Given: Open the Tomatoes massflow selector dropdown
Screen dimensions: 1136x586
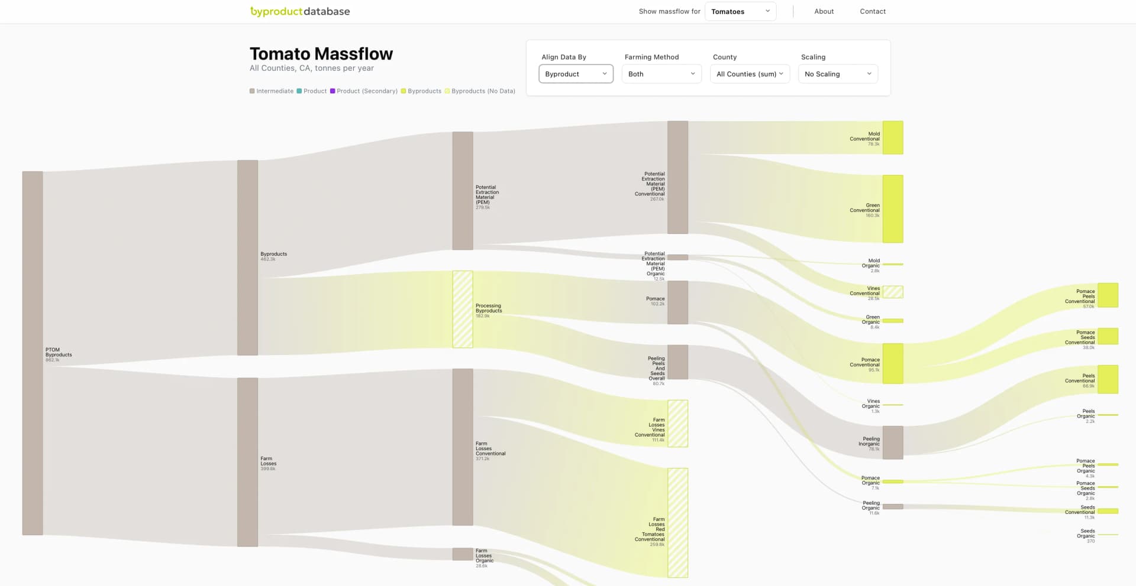Looking at the screenshot, I should coord(740,11).
